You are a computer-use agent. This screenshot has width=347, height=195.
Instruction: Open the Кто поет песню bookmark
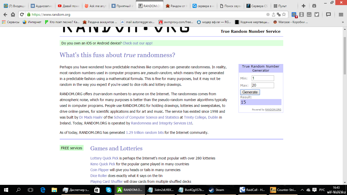[x=62, y=22]
